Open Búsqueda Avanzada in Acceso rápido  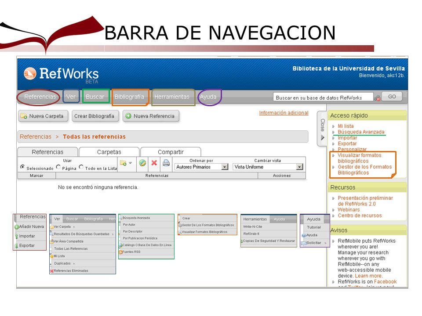click(361, 132)
